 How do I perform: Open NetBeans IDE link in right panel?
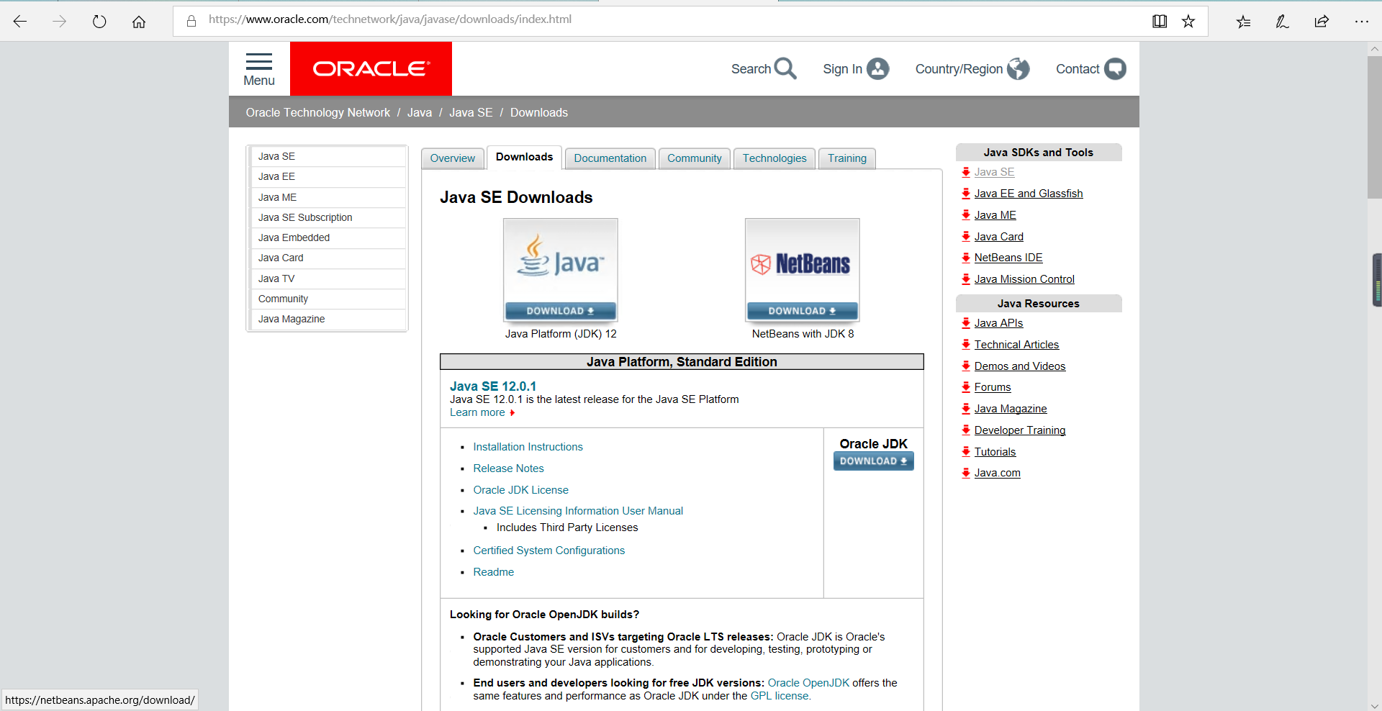(1008, 258)
